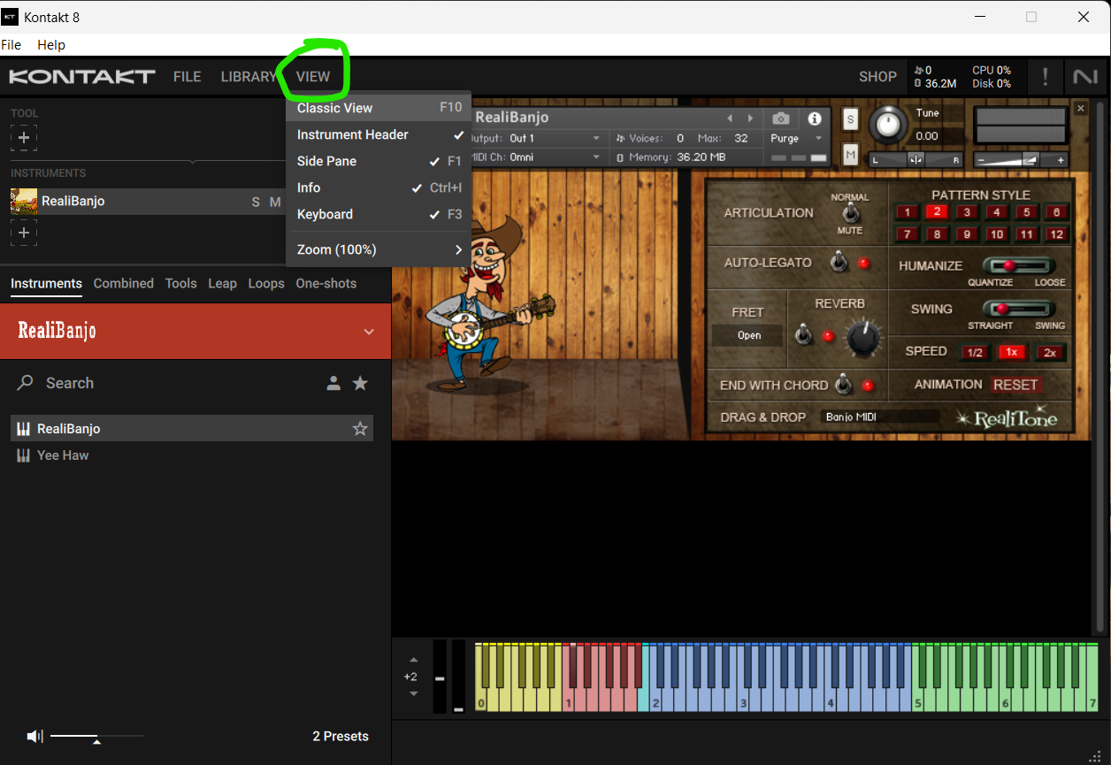1111x765 pixels.
Task: Select the Yee Haw preset
Action: click(192, 455)
